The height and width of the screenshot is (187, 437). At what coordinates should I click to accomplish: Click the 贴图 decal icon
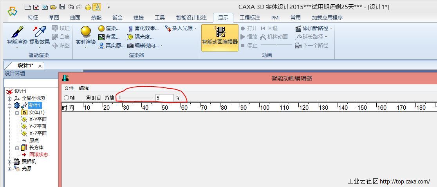pyautogui.click(x=55, y=45)
